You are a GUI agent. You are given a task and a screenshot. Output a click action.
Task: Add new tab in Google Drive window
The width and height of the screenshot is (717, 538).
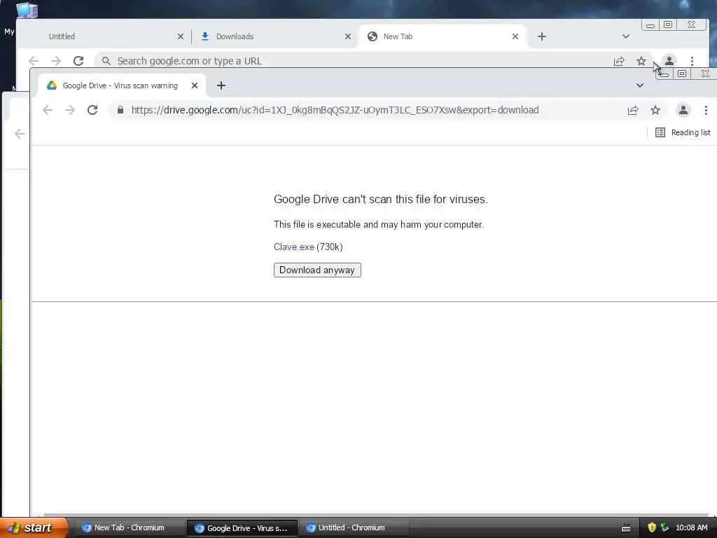click(x=221, y=85)
